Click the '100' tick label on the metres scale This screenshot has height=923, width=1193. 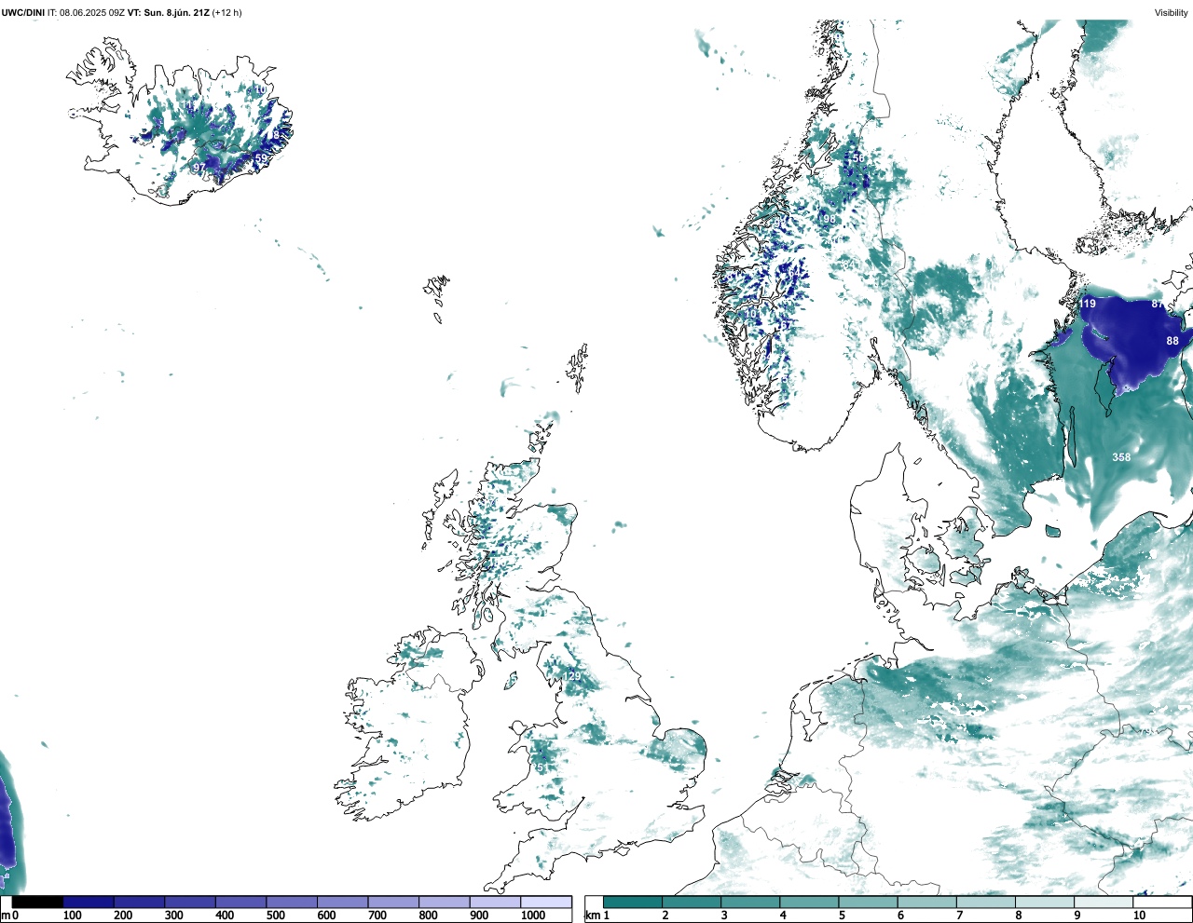click(x=72, y=916)
